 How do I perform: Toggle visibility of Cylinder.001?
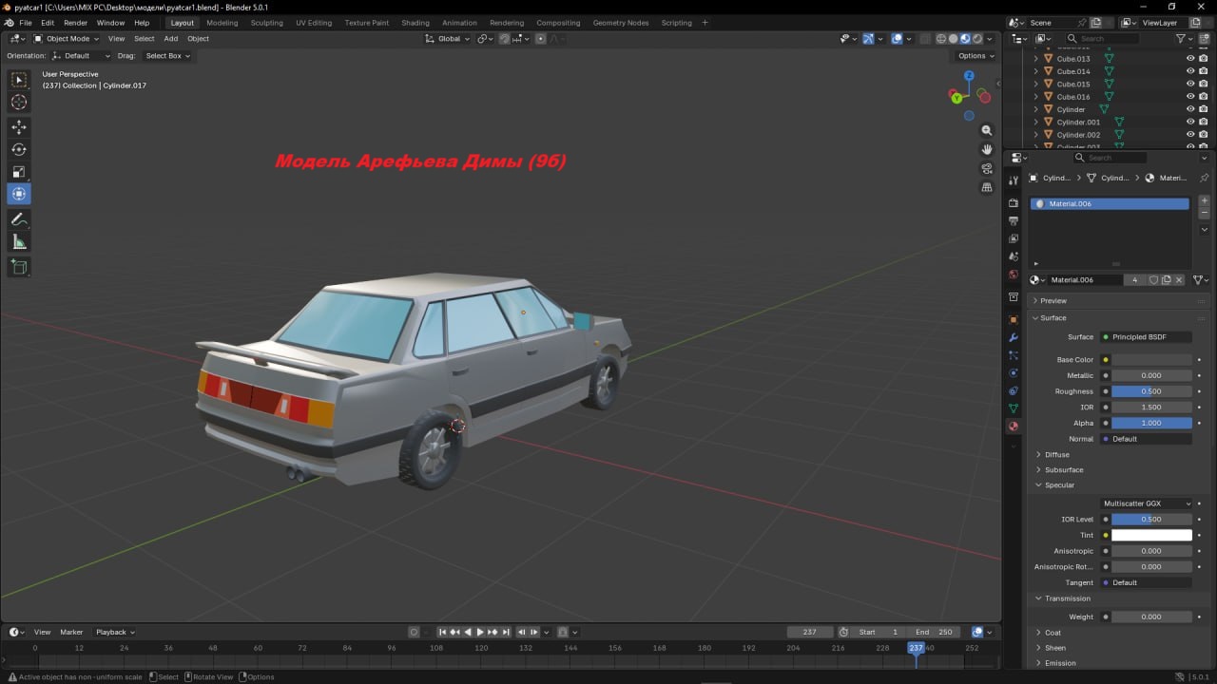(x=1190, y=122)
